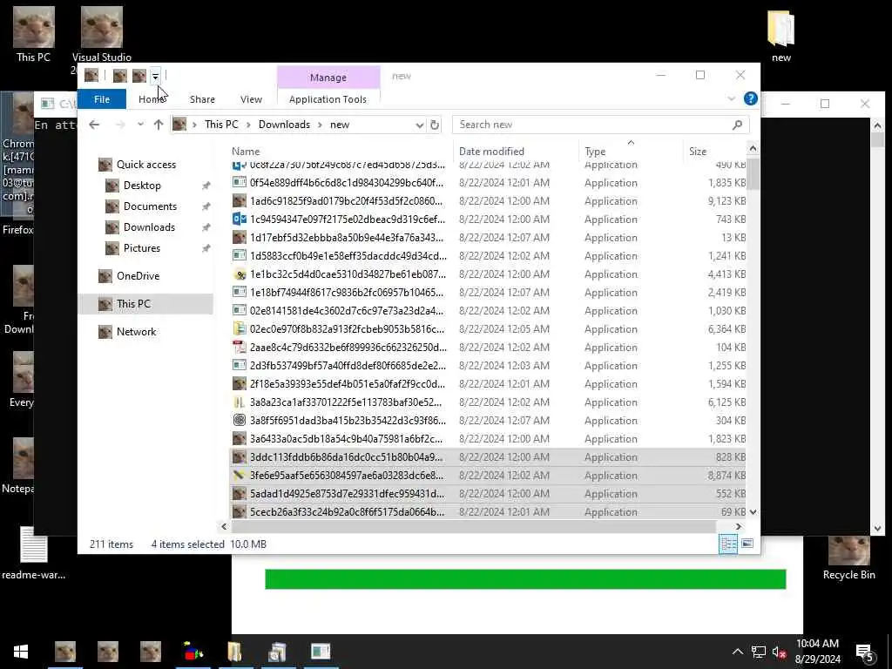Open Documents in the navigation pane
This screenshot has width=892, height=669.
(x=150, y=206)
